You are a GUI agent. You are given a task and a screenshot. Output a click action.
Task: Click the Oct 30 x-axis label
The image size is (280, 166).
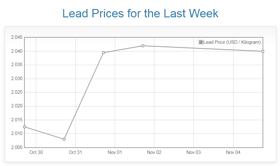[x=36, y=152]
